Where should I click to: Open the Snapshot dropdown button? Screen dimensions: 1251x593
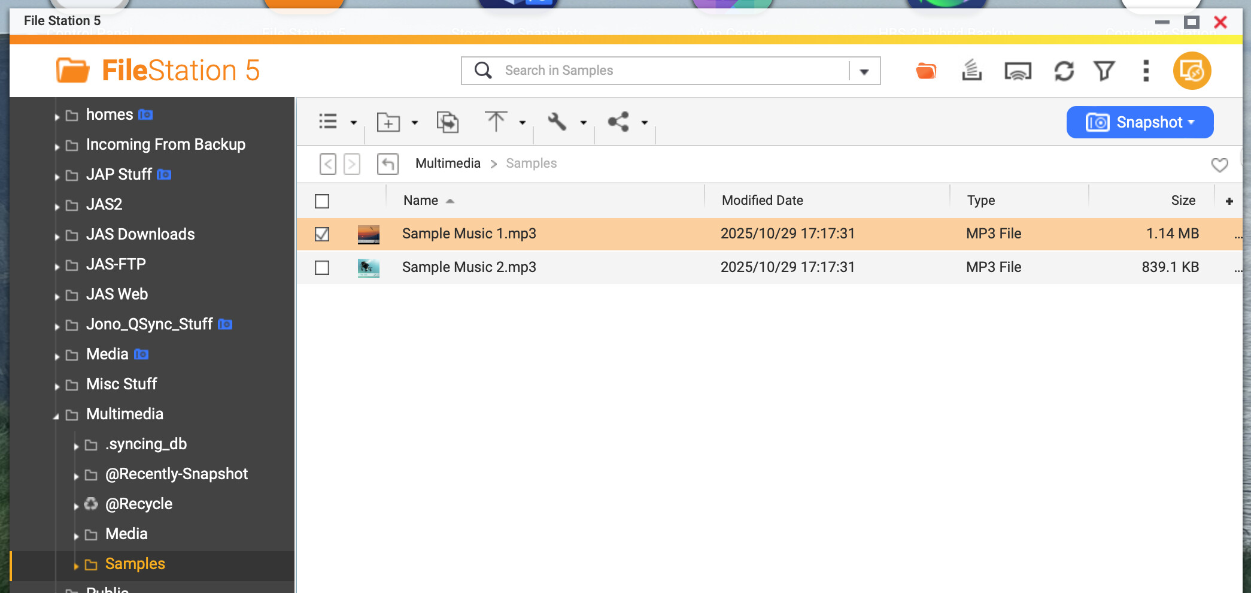pyautogui.click(x=1140, y=122)
